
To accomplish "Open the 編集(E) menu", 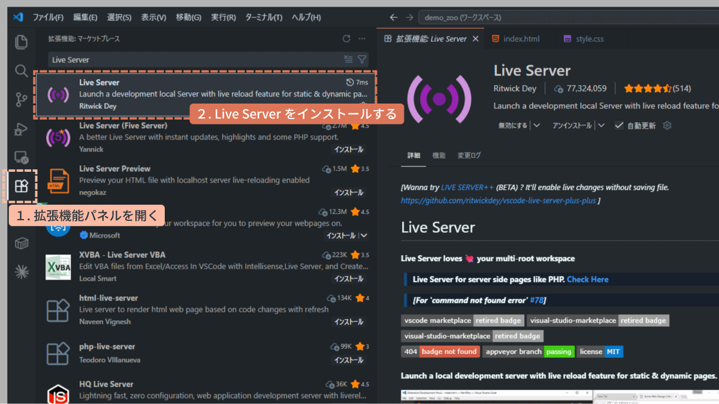I will tap(85, 17).
